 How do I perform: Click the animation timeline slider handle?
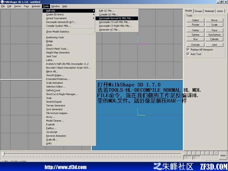click(4, 154)
